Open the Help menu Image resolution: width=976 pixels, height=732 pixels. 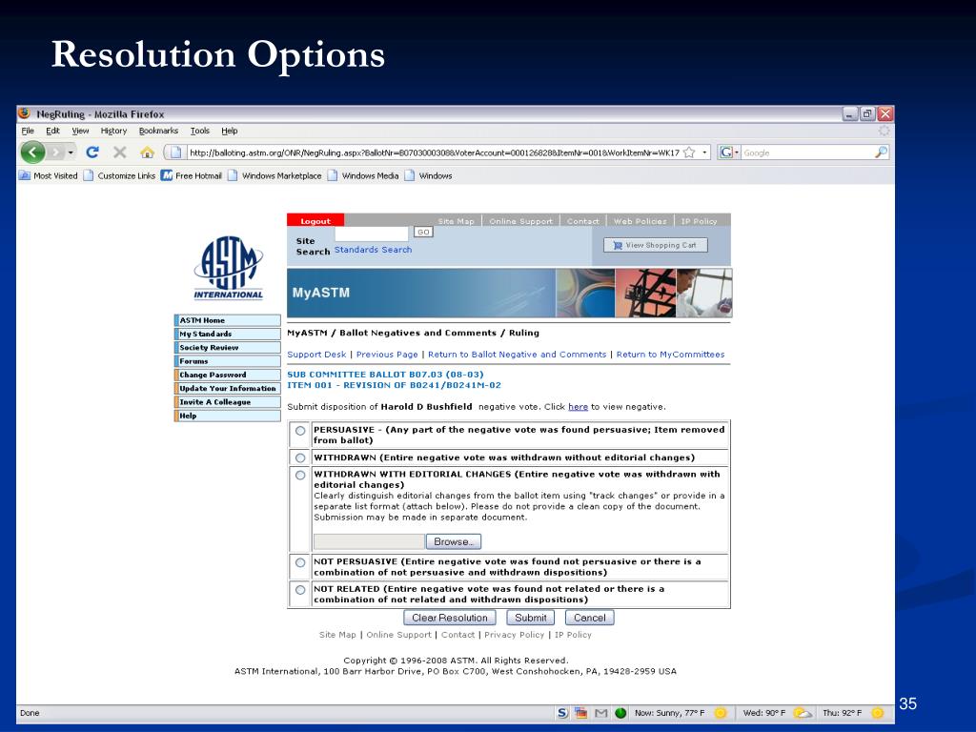(230, 131)
